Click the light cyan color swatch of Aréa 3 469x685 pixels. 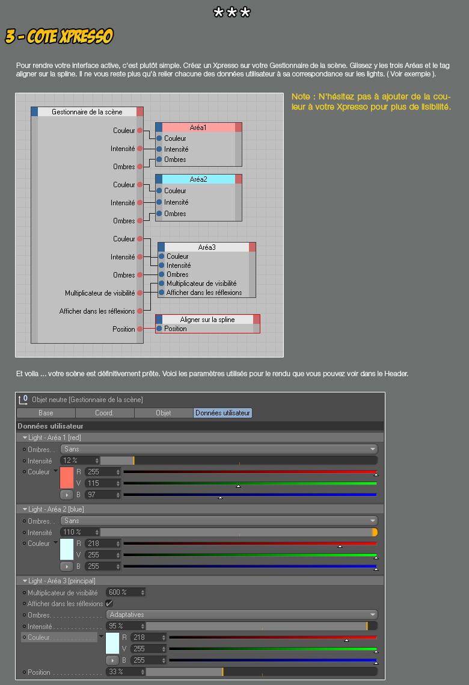(112, 643)
